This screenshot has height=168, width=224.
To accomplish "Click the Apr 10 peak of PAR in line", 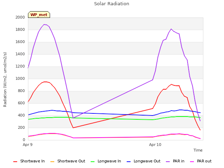I will (x=171, y=29).
